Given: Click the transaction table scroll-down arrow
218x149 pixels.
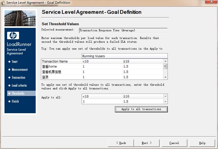Looking at the screenshot, I should tap(165, 77).
